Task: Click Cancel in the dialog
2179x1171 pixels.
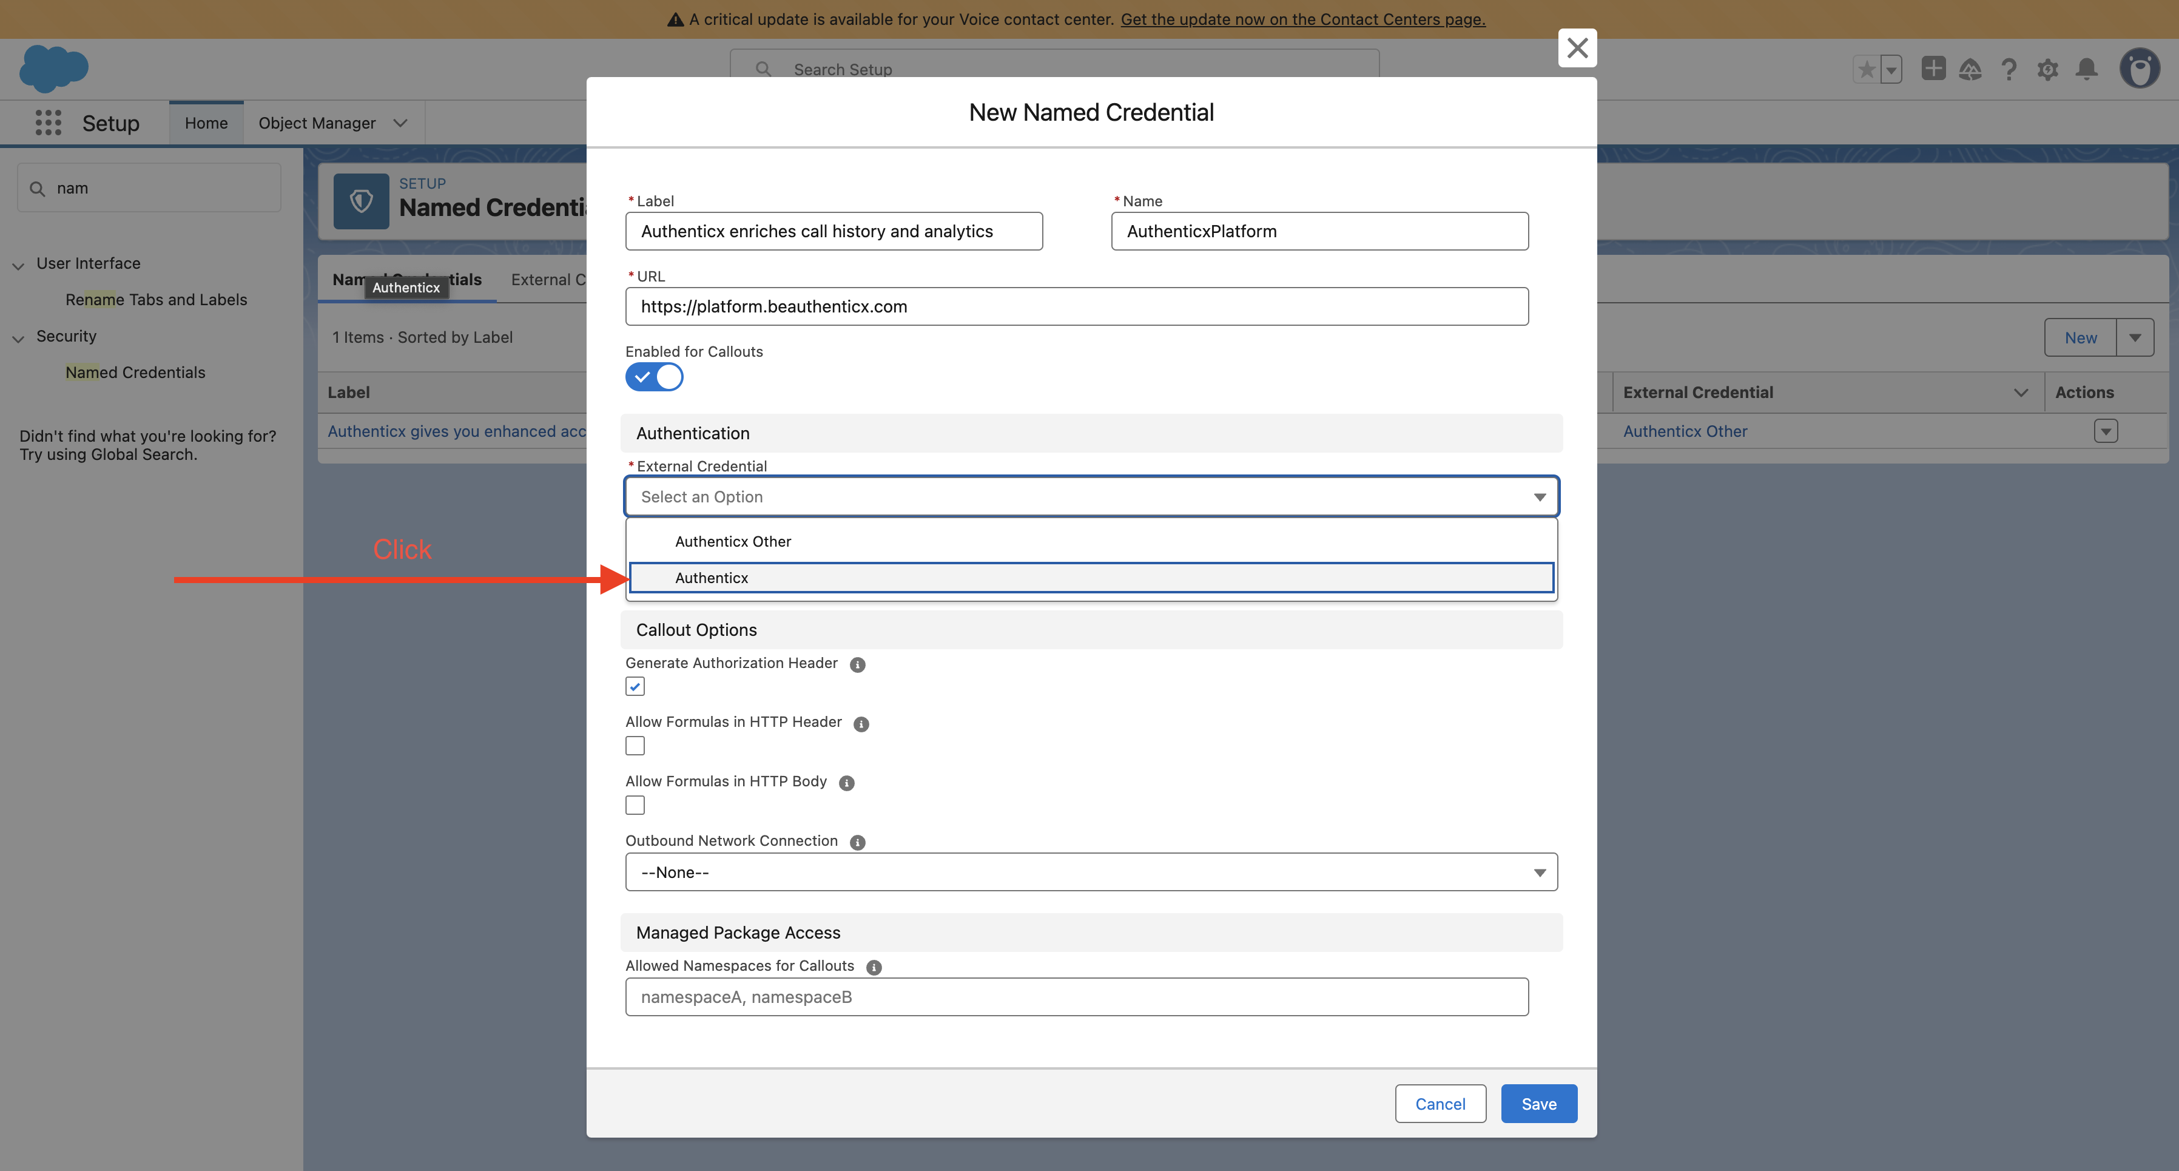Action: (1441, 1104)
